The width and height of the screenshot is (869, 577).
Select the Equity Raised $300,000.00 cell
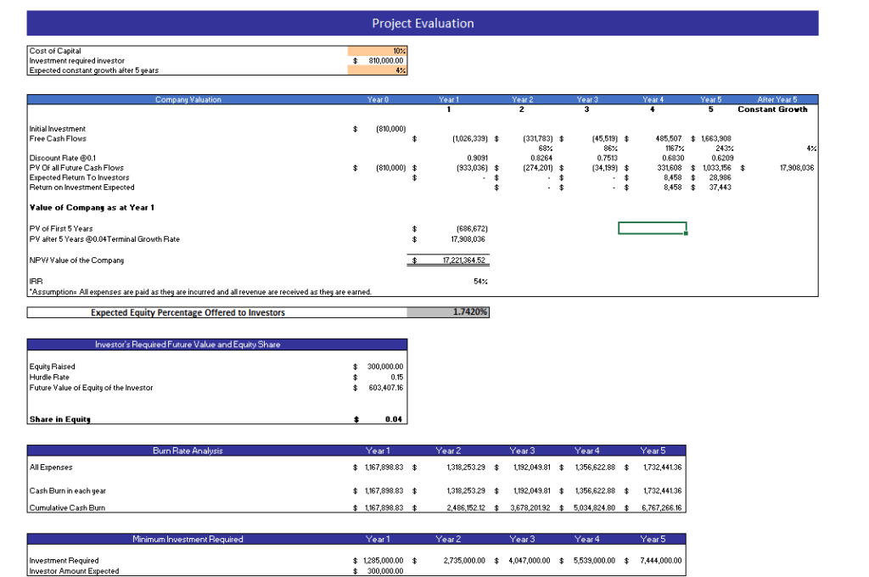384,367
